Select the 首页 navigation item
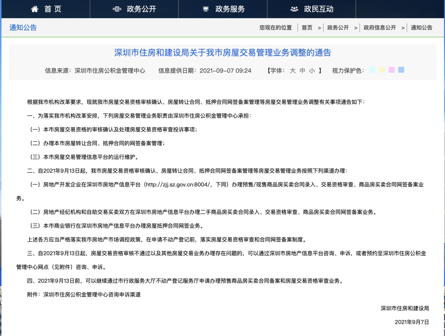 [x=53, y=9]
